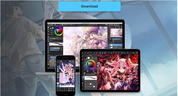Click the blue Download button

(90, 6)
